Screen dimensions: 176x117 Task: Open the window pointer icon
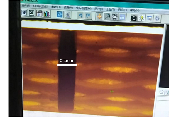coord(149,18)
